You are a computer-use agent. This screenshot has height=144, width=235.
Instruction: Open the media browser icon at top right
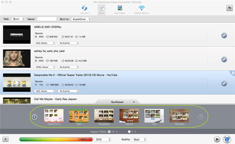point(229,8)
